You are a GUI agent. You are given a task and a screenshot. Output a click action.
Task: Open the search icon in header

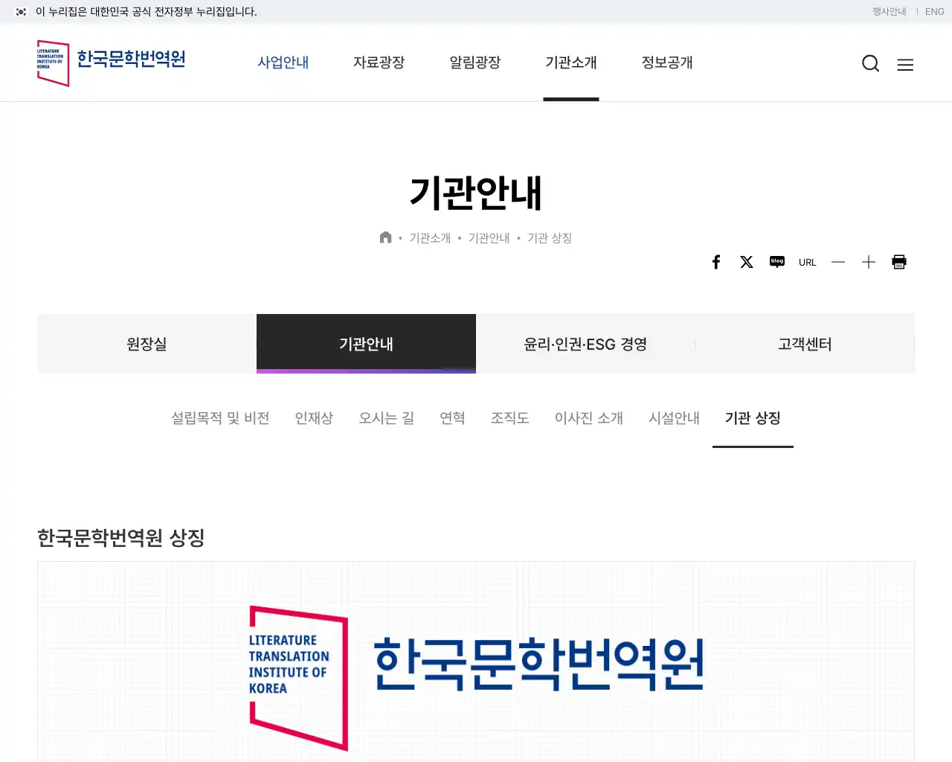coord(870,64)
